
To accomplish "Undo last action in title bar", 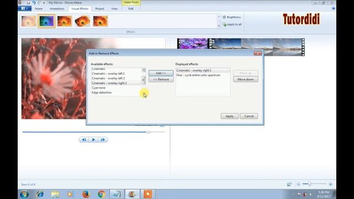I will coord(34,3).
